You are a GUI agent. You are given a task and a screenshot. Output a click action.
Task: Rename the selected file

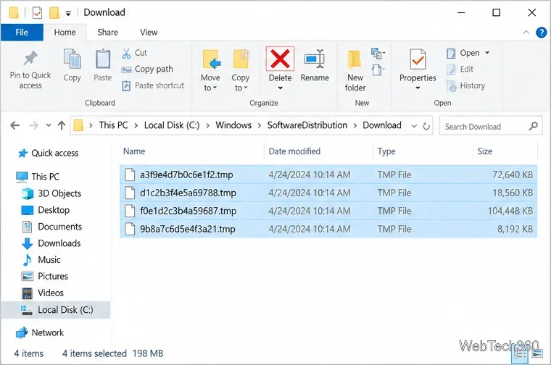[315, 66]
